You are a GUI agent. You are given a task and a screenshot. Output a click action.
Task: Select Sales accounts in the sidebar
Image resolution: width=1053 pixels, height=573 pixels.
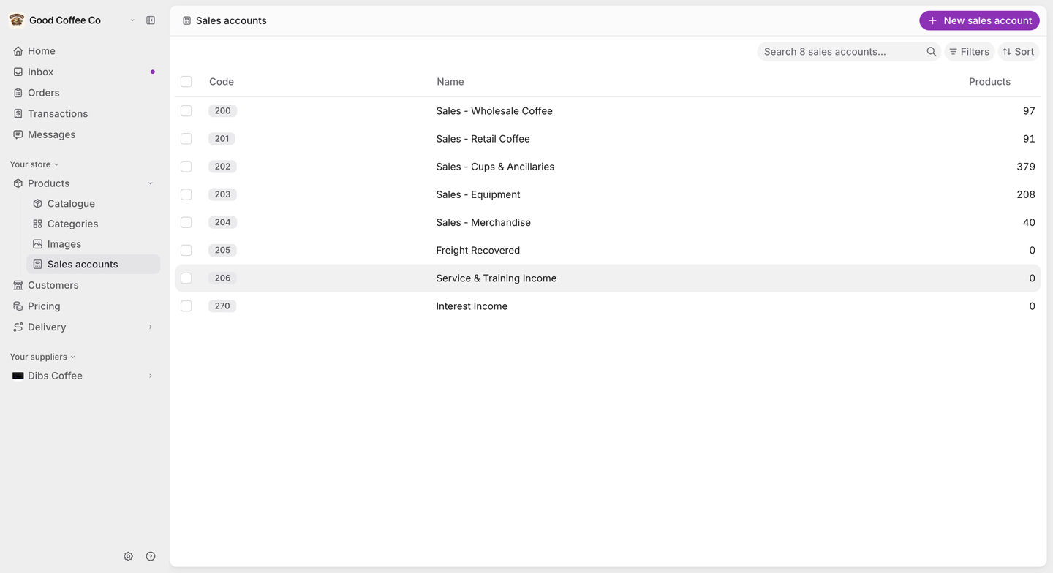coord(94,265)
